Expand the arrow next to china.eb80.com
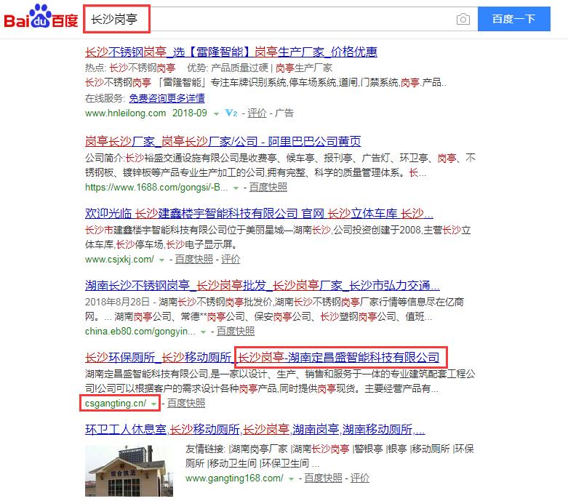568x501 pixels. tap(203, 332)
